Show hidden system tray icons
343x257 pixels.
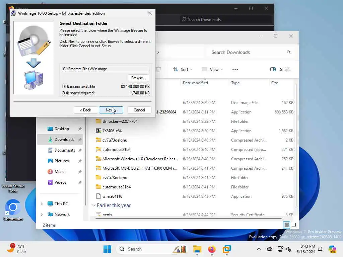pos(259,249)
